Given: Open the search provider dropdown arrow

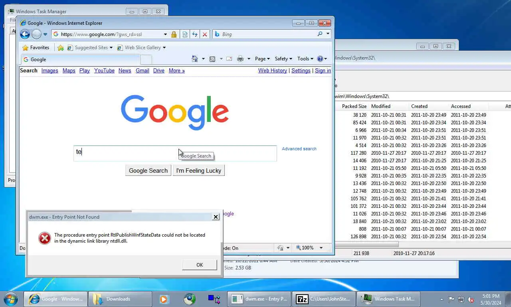Looking at the screenshot, I should click(328, 34).
